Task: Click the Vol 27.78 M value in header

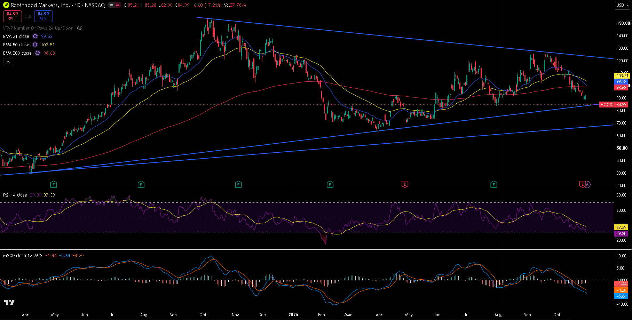Action: pos(235,5)
